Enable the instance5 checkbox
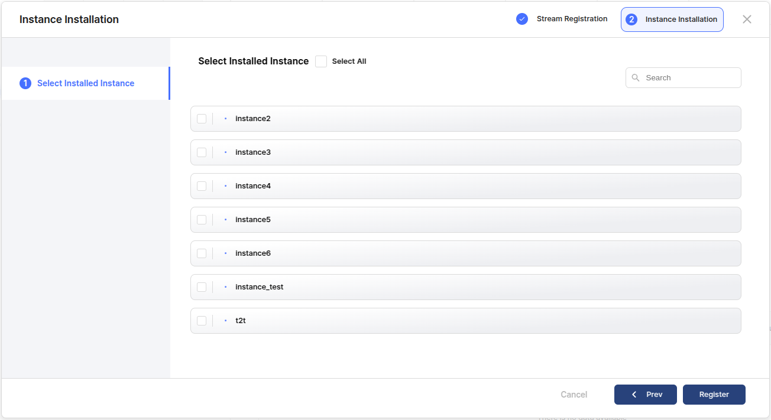Screen dimensions: 771x420 tap(202, 220)
